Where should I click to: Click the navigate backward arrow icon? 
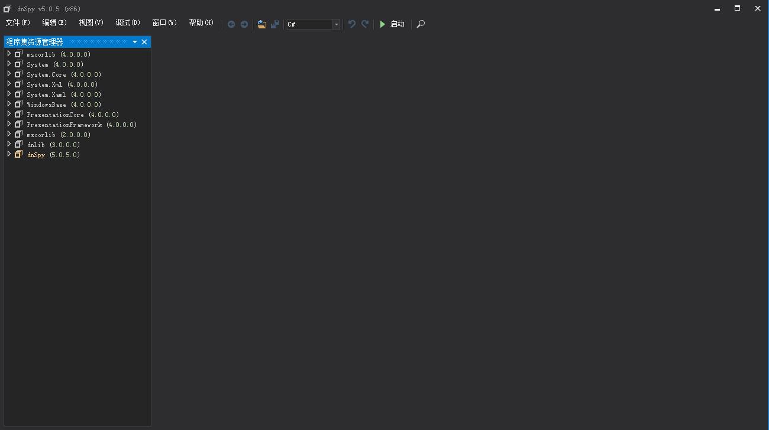(x=231, y=24)
